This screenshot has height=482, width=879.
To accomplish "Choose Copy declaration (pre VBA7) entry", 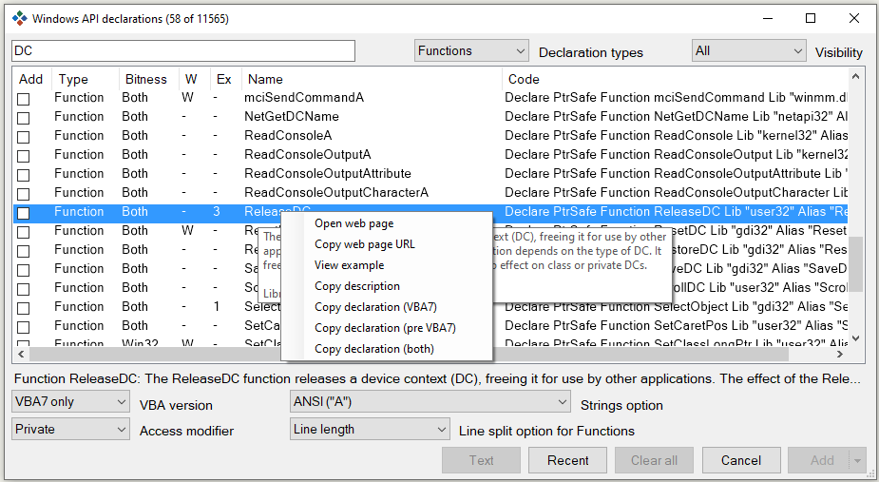I will [x=385, y=328].
